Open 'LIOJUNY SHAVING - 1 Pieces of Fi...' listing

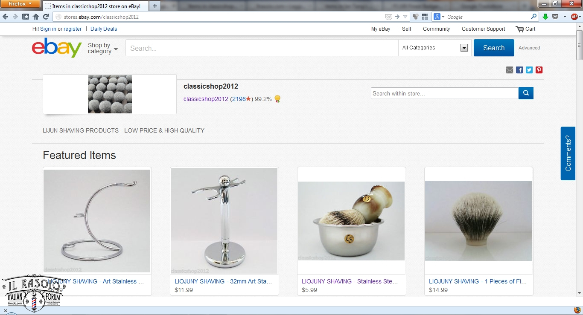coord(478,281)
